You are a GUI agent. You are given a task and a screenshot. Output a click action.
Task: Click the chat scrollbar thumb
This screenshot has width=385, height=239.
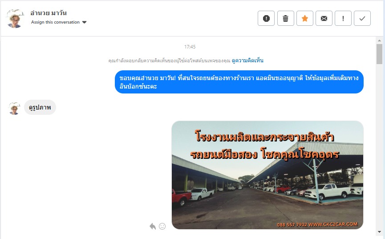379,54
